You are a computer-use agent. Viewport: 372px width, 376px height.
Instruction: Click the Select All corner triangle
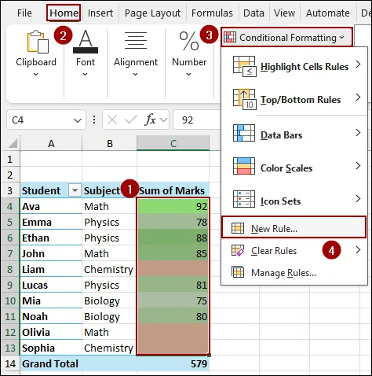[13, 143]
